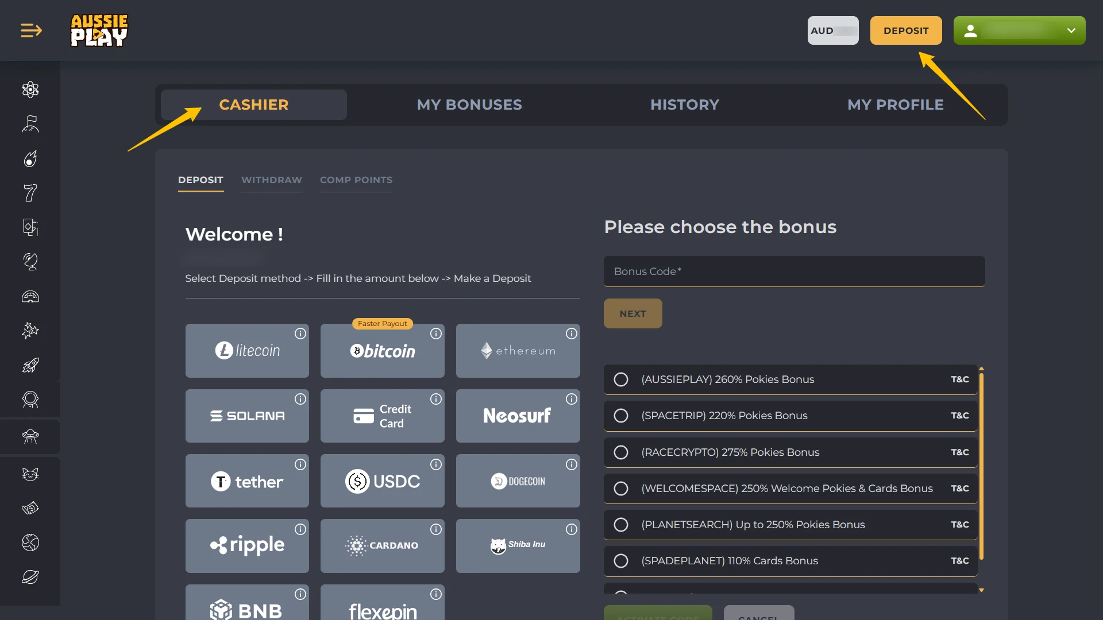Show info for Litecoin deposit method
This screenshot has width=1103, height=620.
[300, 334]
